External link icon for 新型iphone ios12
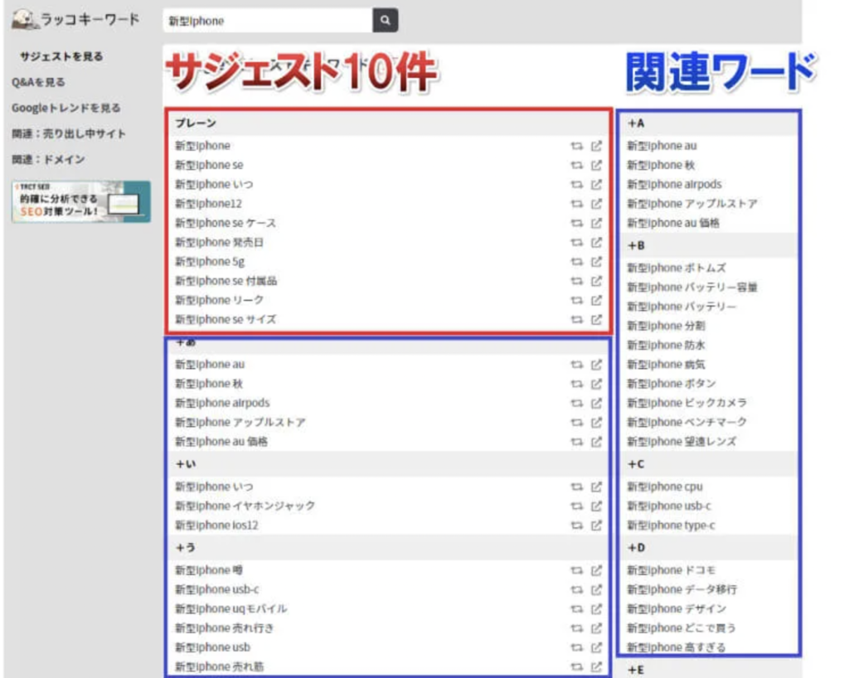Image resolution: width=849 pixels, height=678 pixels. coord(596,525)
